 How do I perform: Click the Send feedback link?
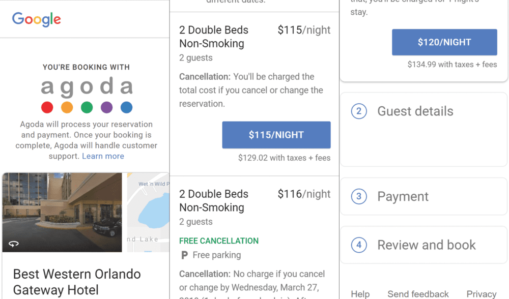pyautogui.click(x=418, y=294)
